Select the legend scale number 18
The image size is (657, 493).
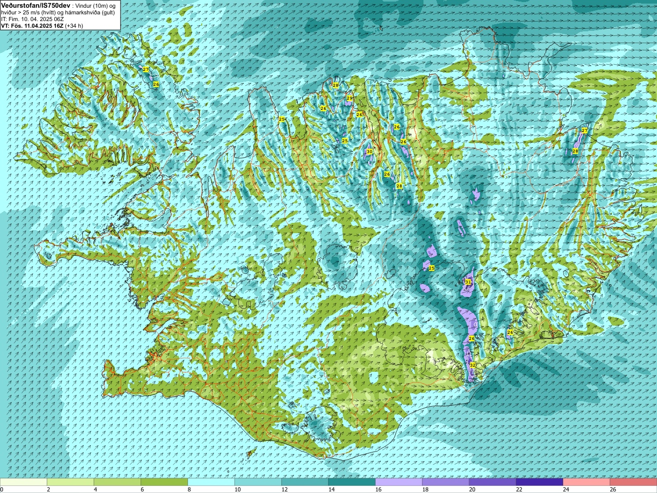click(425, 489)
